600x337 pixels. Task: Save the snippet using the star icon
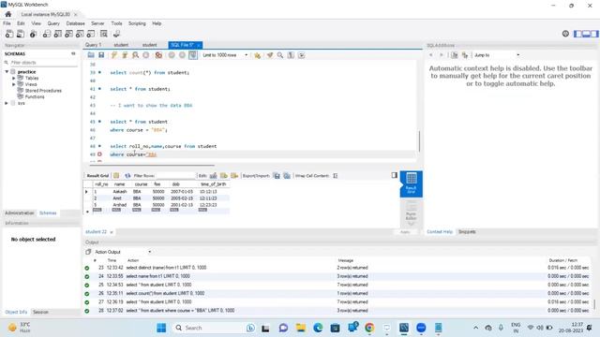click(258, 55)
